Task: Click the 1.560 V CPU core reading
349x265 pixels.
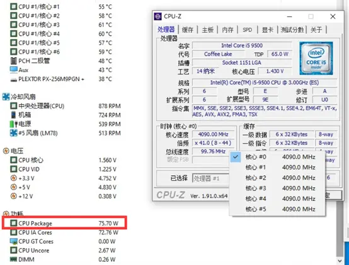Action: pyautogui.click(x=108, y=160)
